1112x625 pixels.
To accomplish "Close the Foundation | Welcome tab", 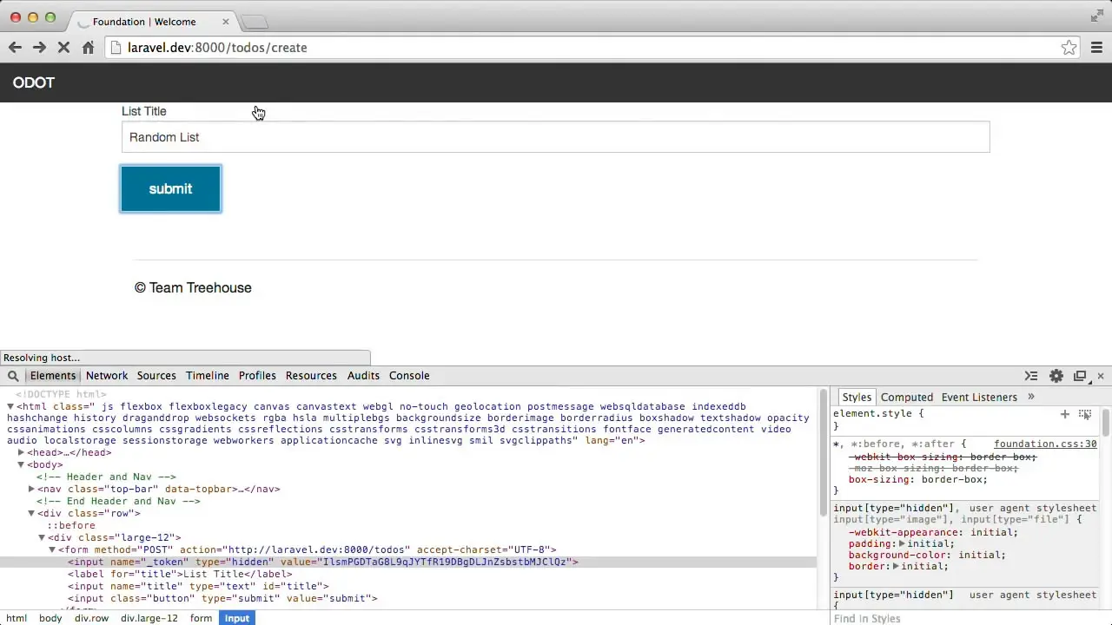I will [227, 22].
